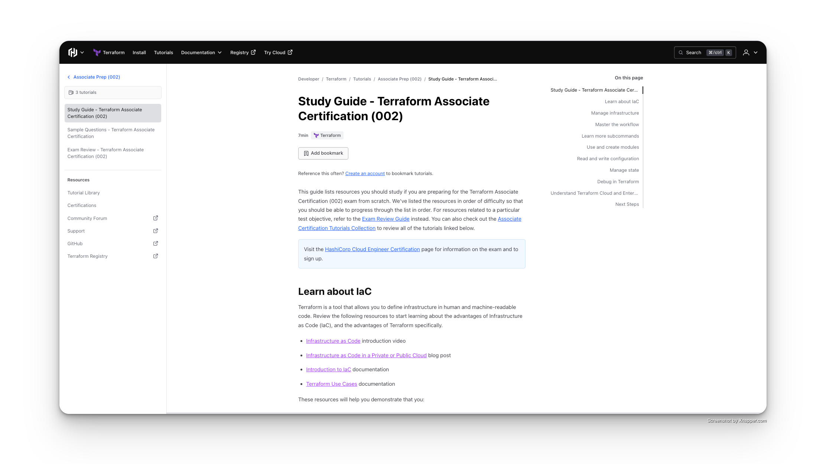Click the K shortcut key badge
The height and width of the screenshot is (464, 826).
coord(729,53)
